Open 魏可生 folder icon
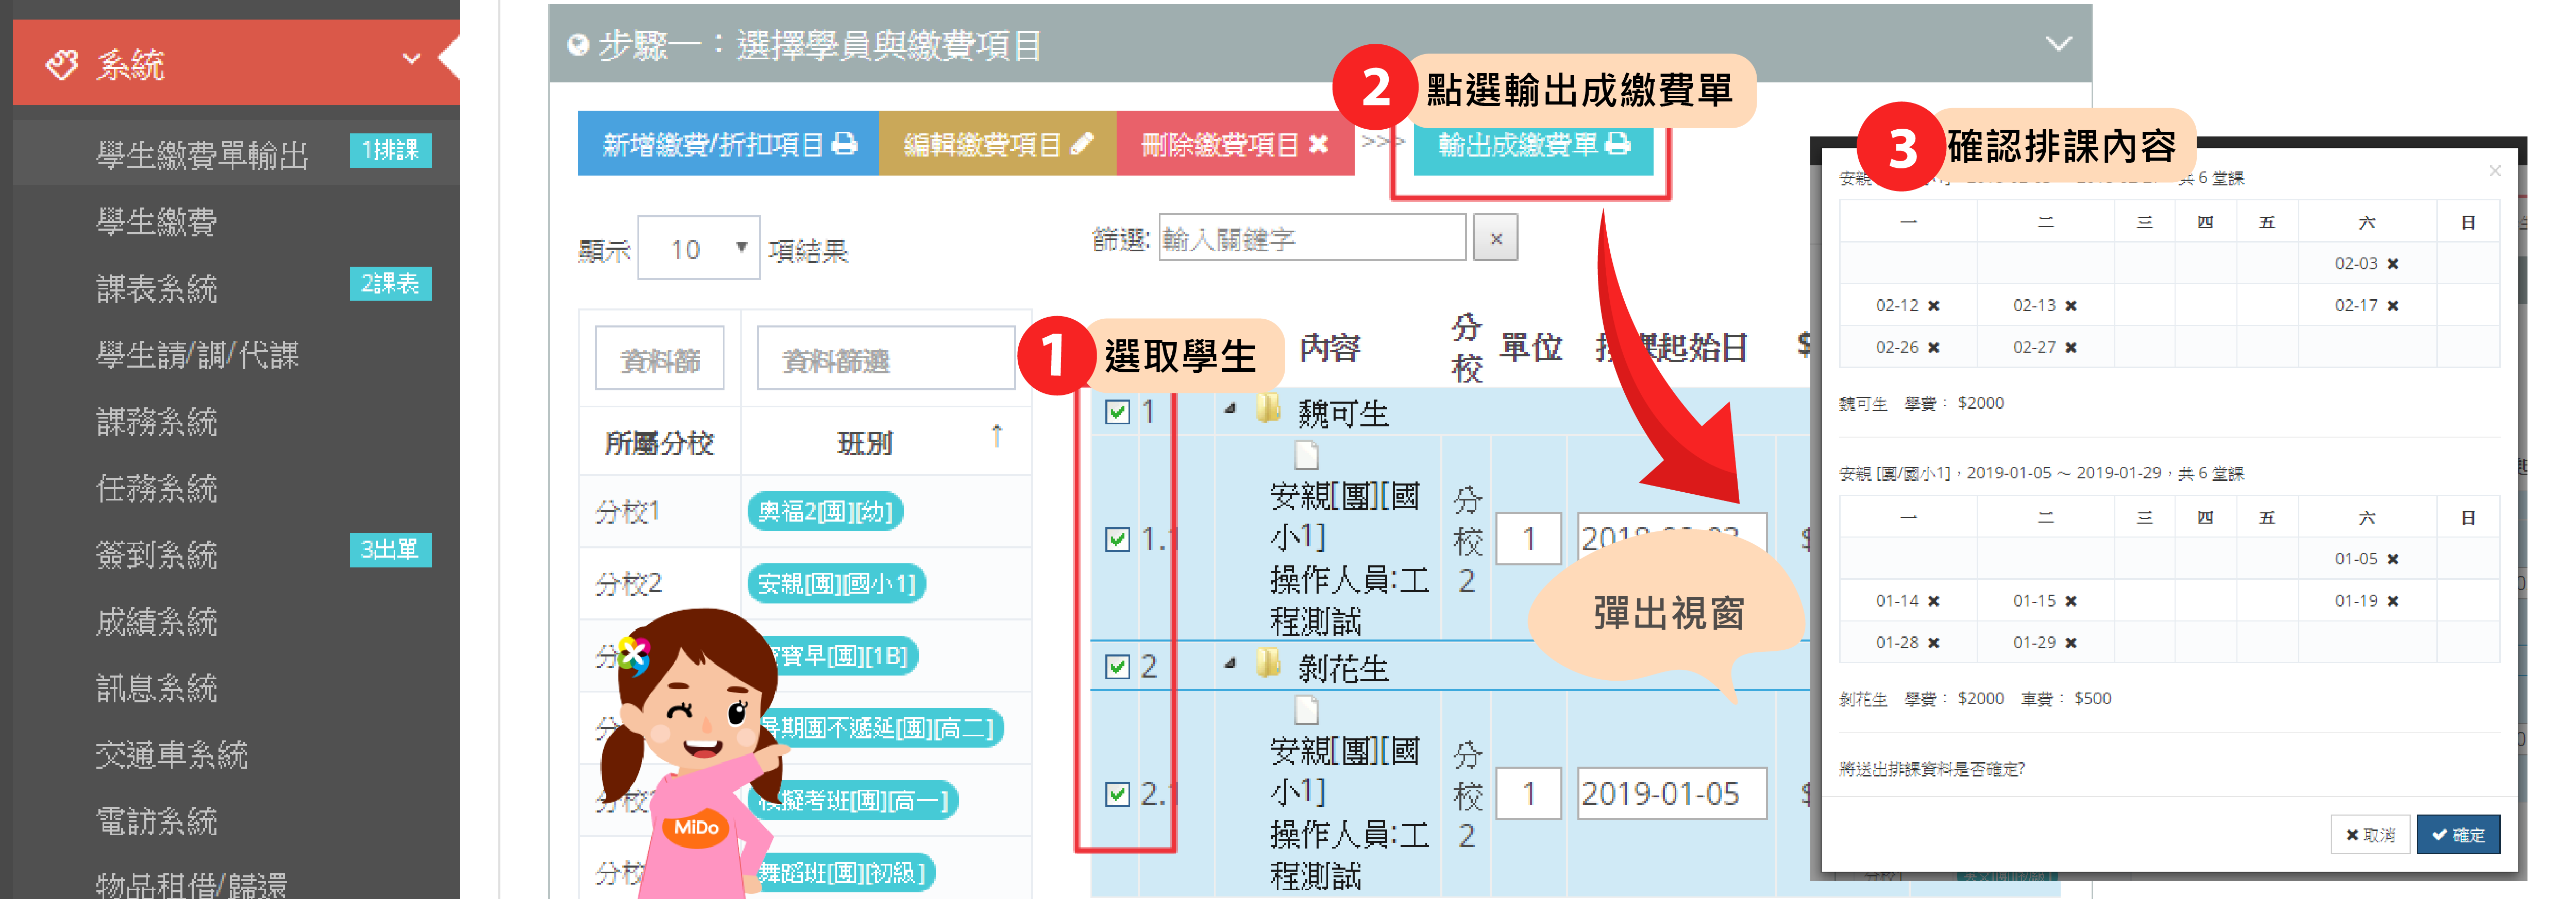 coord(1267,408)
